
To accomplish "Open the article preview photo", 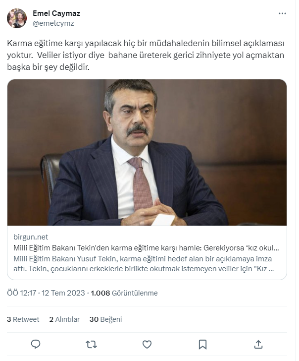I will coord(147,152).
